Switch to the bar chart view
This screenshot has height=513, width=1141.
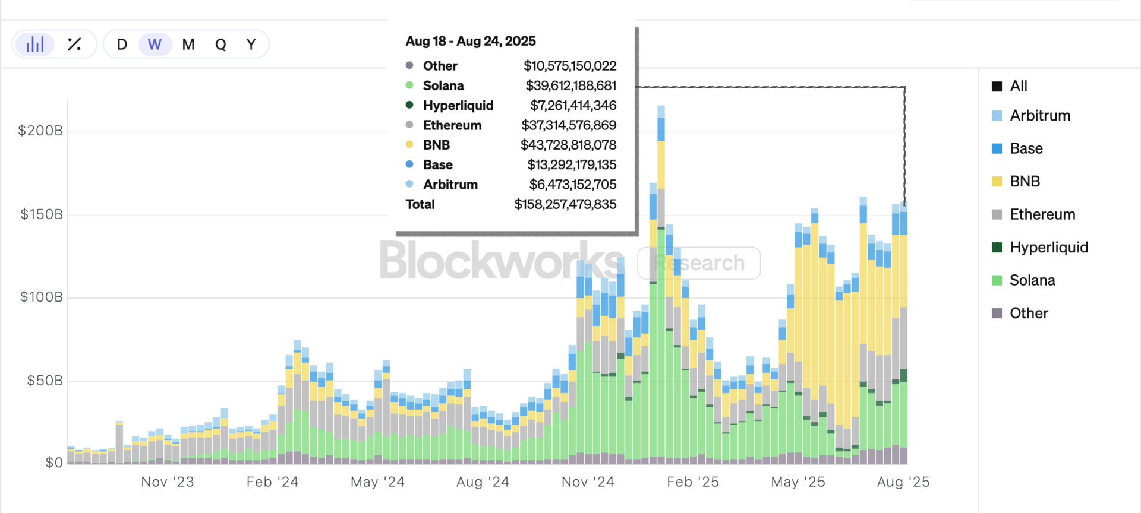35,45
